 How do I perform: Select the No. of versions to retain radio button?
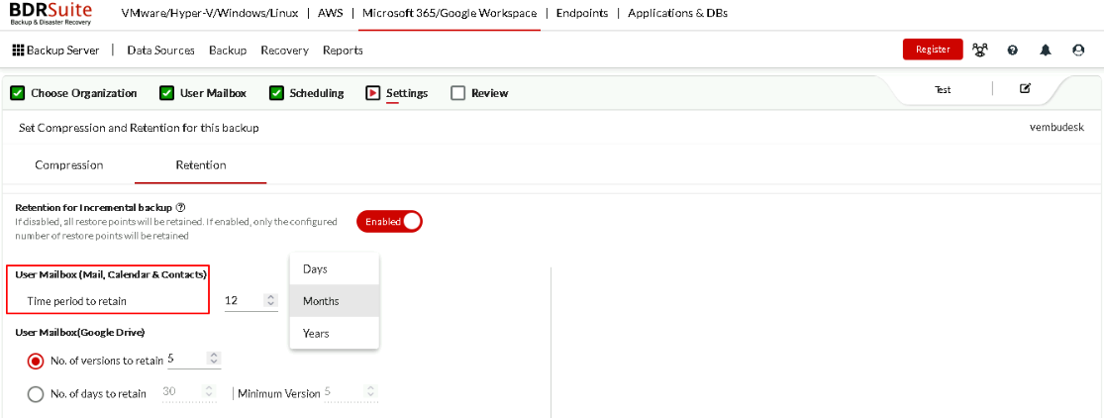click(x=36, y=361)
